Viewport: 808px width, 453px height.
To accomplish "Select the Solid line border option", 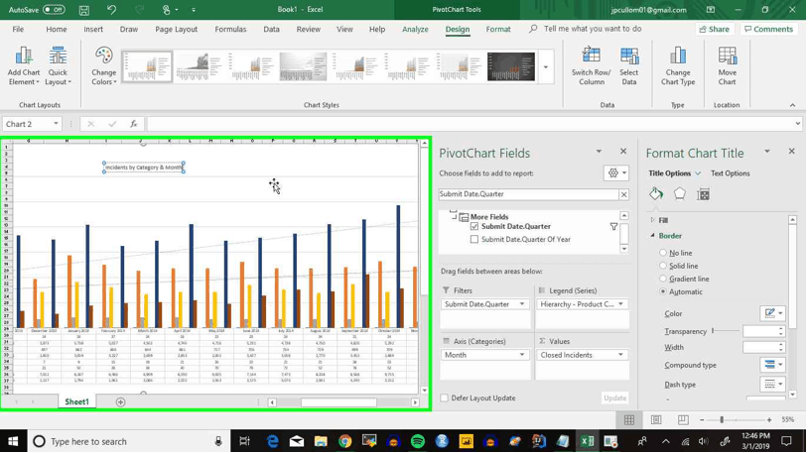I will pos(663,266).
